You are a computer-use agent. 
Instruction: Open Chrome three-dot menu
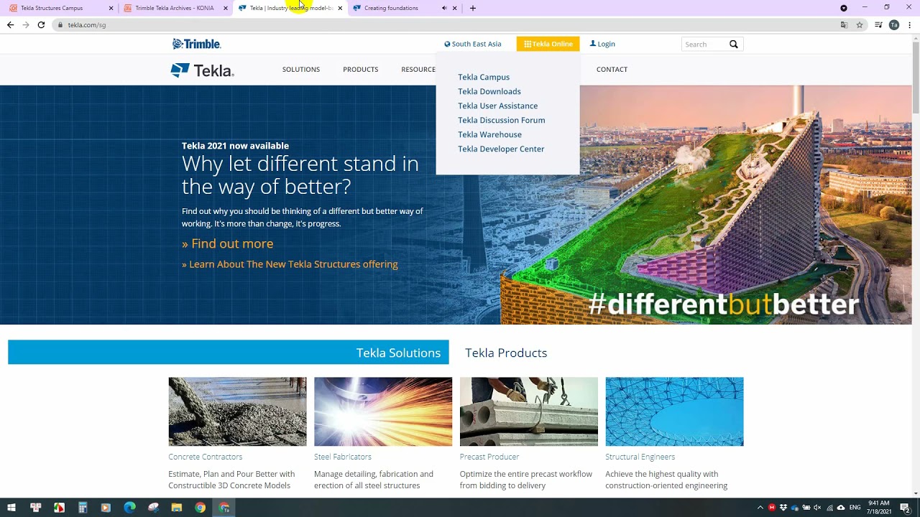(x=909, y=24)
